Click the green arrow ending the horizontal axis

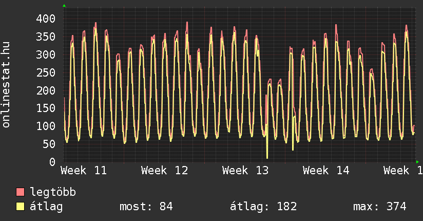[417, 161]
